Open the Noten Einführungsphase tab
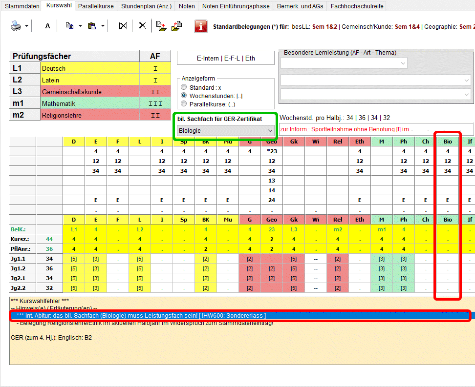 tap(236, 6)
